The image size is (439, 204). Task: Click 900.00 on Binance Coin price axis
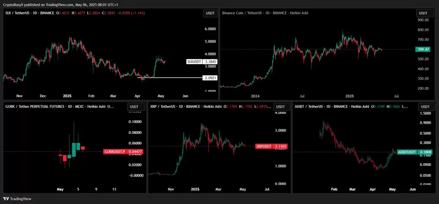423,20
